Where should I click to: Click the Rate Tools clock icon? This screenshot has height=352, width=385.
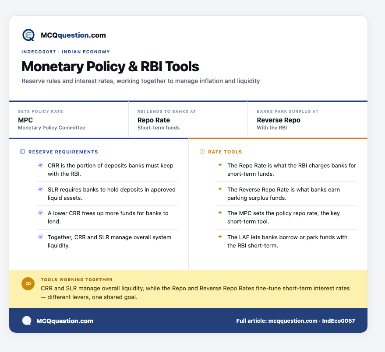click(x=202, y=151)
